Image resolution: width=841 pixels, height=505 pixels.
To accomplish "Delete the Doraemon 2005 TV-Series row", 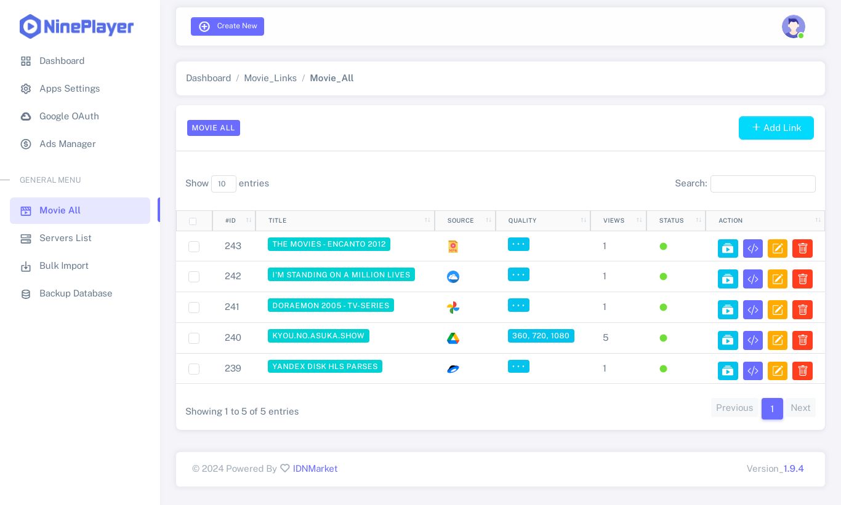I will click(802, 309).
